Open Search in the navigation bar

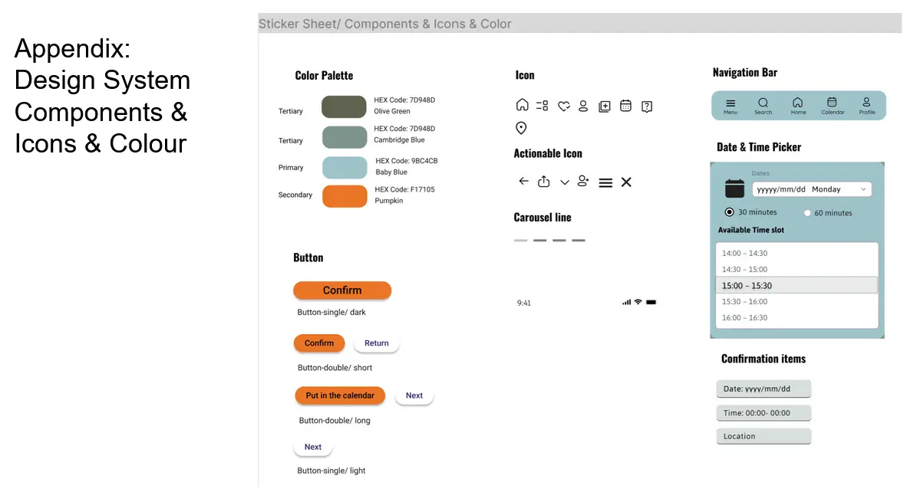click(x=763, y=106)
